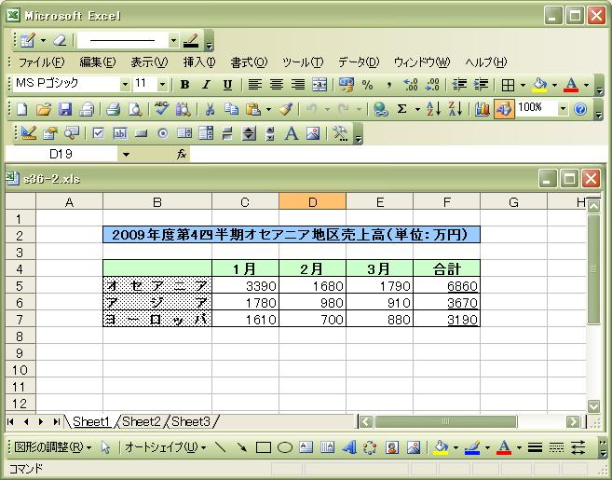Open the ファイル(F) menu
Screen dimensions: 612x480
pos(41,62)
